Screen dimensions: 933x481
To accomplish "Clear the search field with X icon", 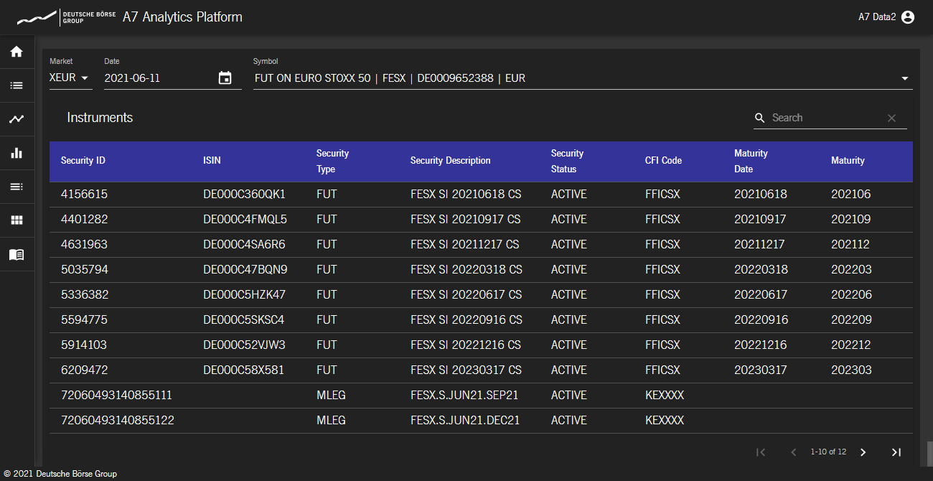I will click(891, 118).
